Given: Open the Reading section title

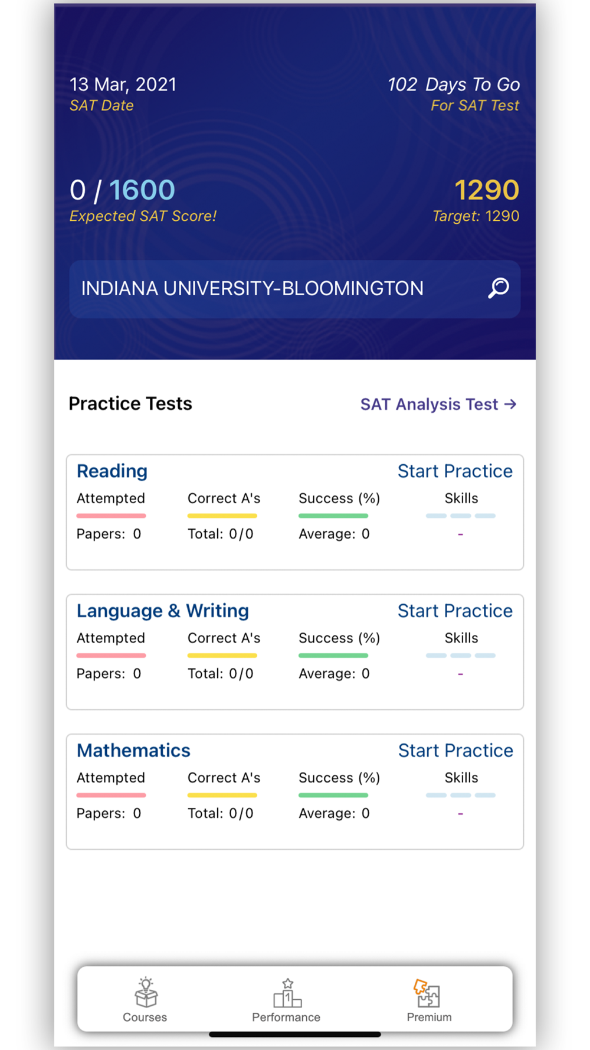Looking at the screenshot, I should 112,471.
